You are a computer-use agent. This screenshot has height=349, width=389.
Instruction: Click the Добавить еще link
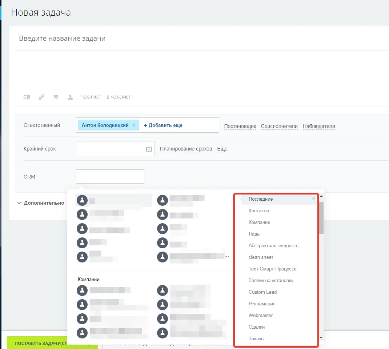163,125
